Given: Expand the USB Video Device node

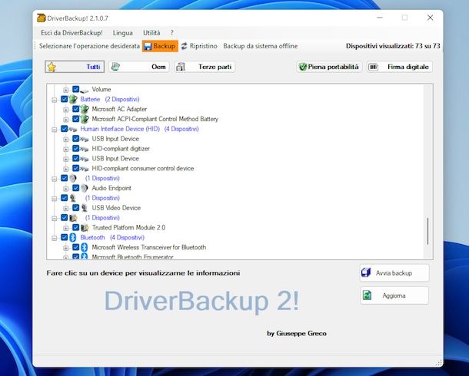Looking at the screenshot, I should tap(66, 208).
